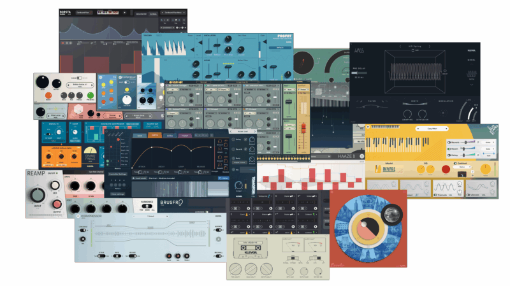Toggle the Reverb switch in the yellow piano plugin

(449, 142)
